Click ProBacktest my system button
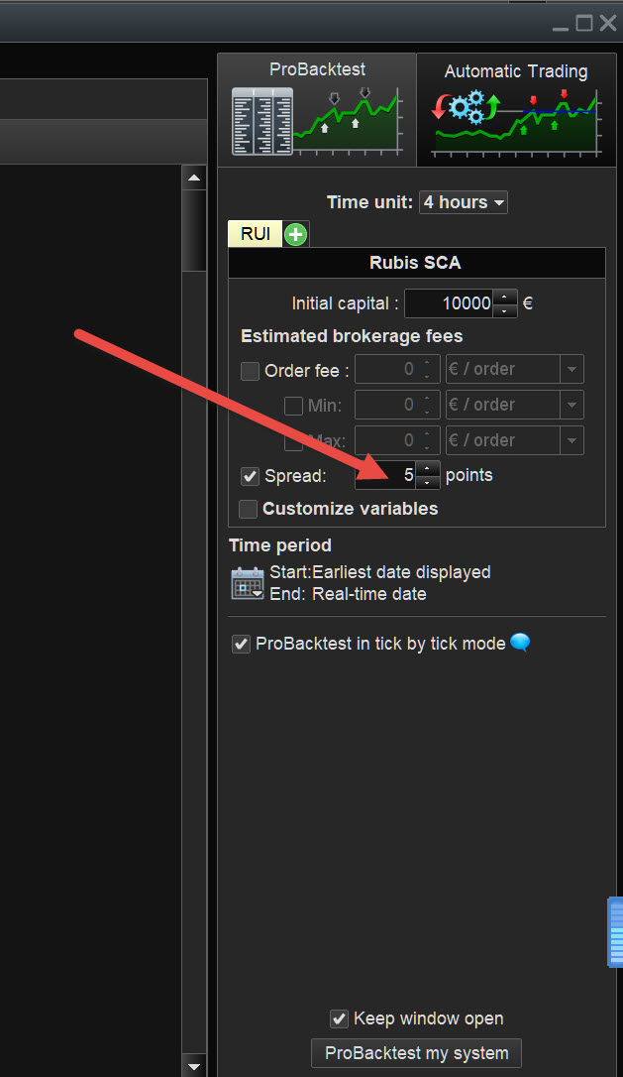The width and height of the screenshot is (623, 1077). (x=416, y=1053)
